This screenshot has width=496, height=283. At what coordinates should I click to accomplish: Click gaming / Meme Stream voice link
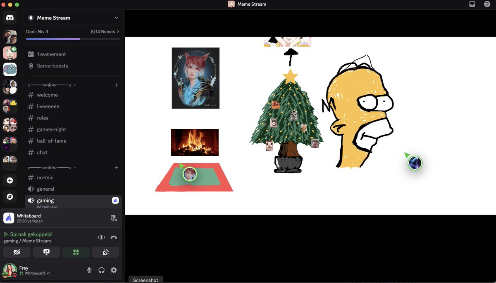(x=27, y=241)
